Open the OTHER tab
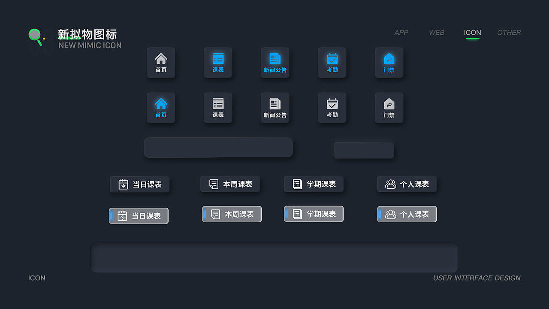The image size is (549, 309). coord(509,33)
